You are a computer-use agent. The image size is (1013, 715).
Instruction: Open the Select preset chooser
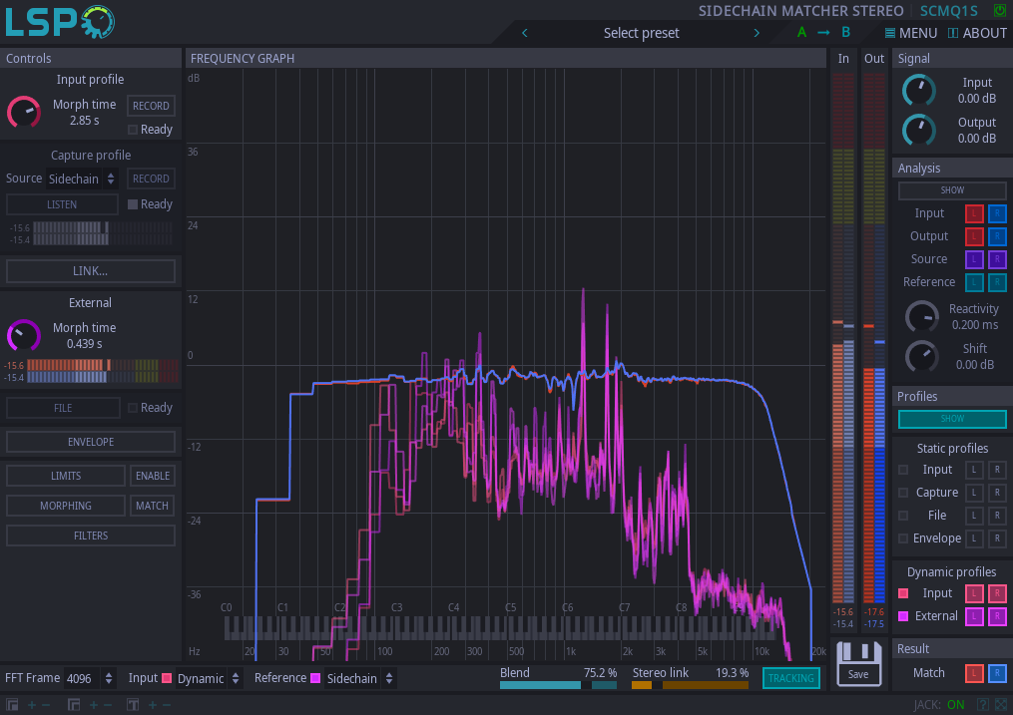[x=641, y=33]
